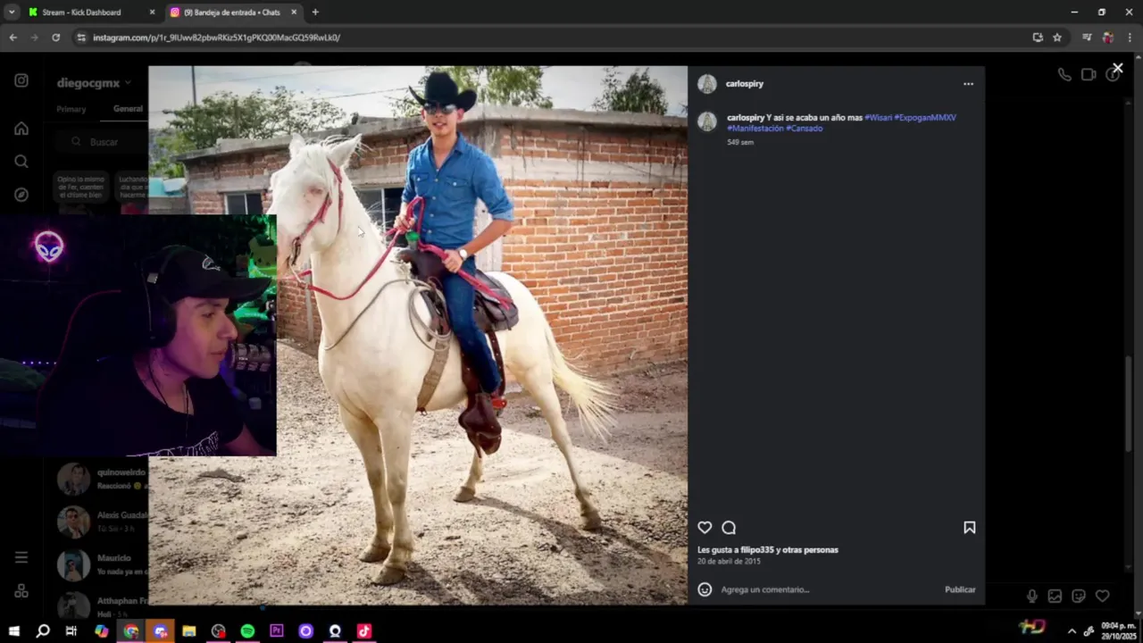Close the Bandeja de entrada • Chats tab
This screenshot has width=1143, height=643.
point(294,13)
